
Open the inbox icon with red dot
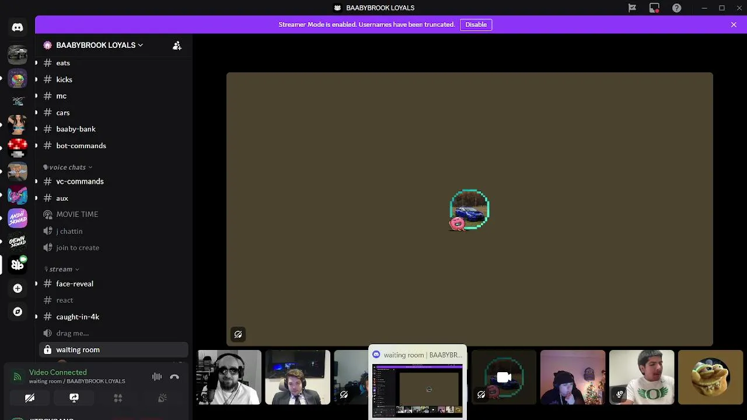[x=654, y=8]
